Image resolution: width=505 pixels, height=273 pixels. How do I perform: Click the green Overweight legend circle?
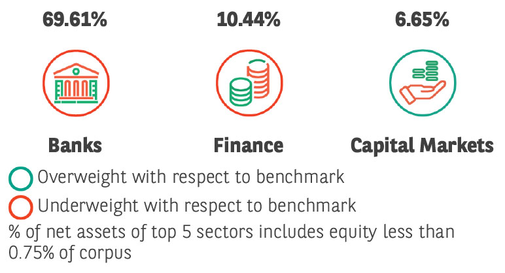21,178
